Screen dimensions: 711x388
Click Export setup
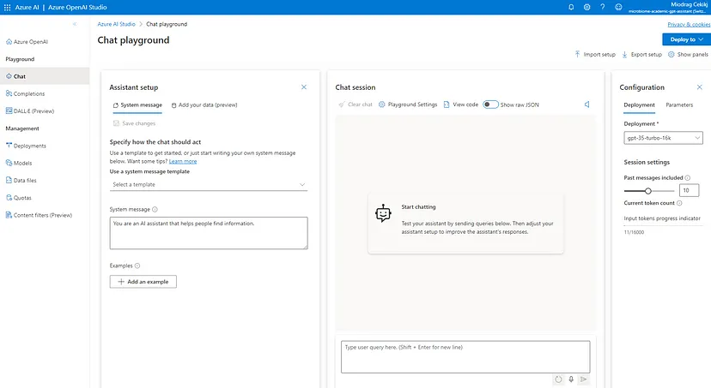coord(641,54)
